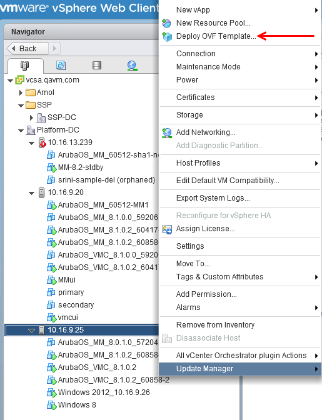
Task: Switch to the VMs and Templates tab
Action: tap(61, 65)
